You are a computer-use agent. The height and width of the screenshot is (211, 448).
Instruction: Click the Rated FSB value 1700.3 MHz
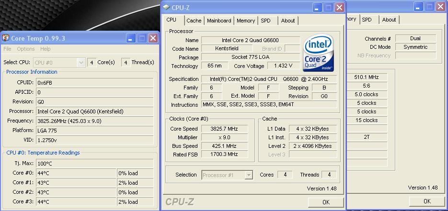tap(224, 154)
